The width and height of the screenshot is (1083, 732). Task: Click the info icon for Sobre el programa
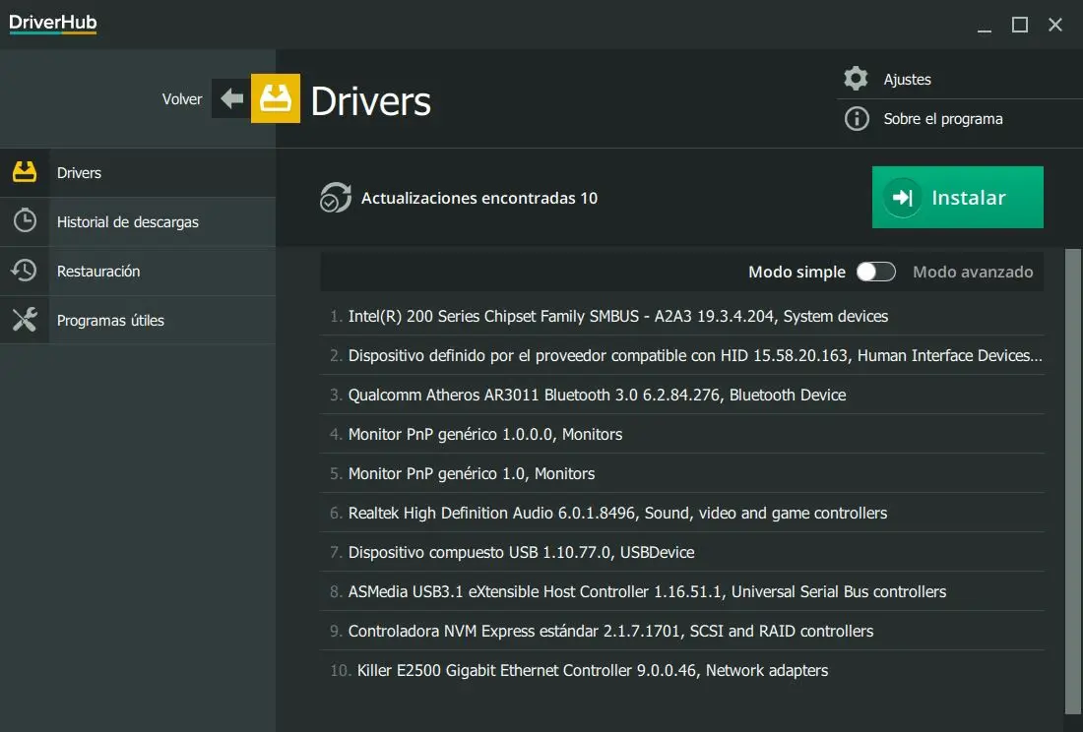click(857, 119)
